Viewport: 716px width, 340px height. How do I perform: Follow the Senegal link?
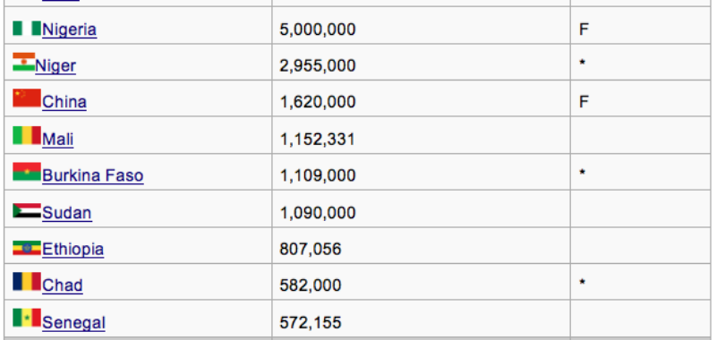click(x=73, y=323)
